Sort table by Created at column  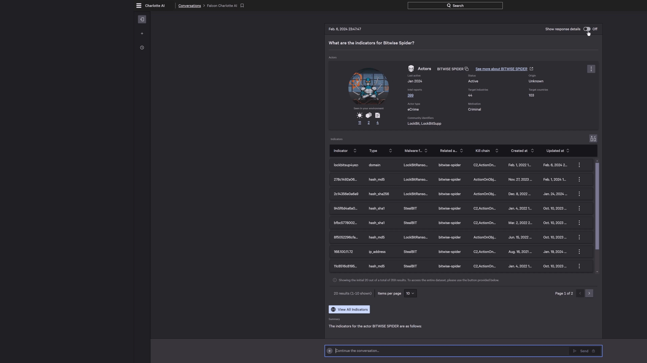tap(532, 151)
